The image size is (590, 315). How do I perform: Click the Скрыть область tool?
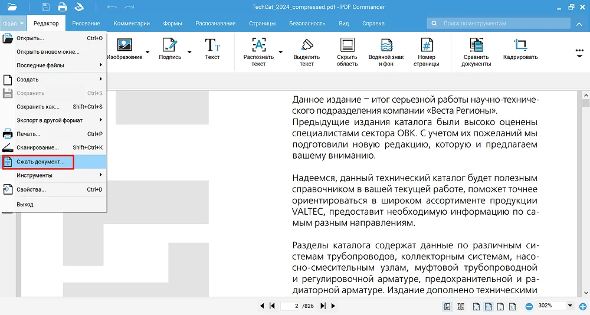click(347, 46)
